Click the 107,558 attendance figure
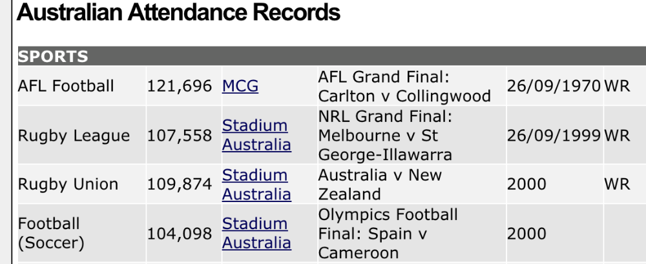Screen dimensions: 646x264 [180, 136]
